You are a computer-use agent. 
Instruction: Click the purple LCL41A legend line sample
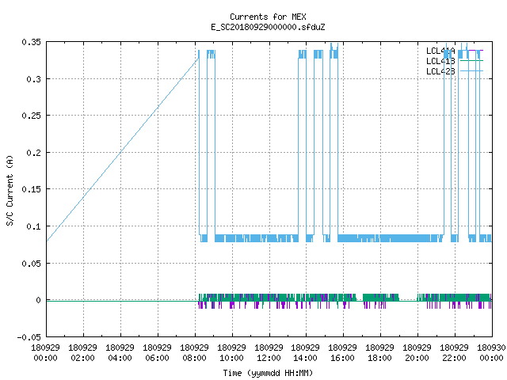471,51
